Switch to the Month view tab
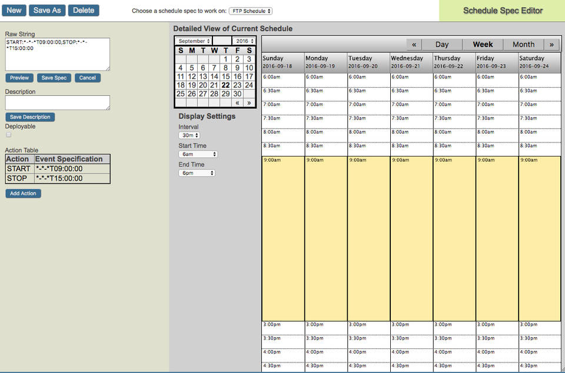The height and width of the screenshot is (373, 565). click(x=523, y=44)
